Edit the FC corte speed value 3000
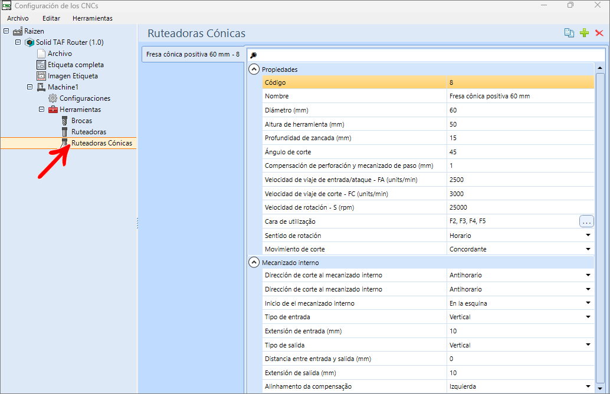610x394 pixels. pos(520,194)
